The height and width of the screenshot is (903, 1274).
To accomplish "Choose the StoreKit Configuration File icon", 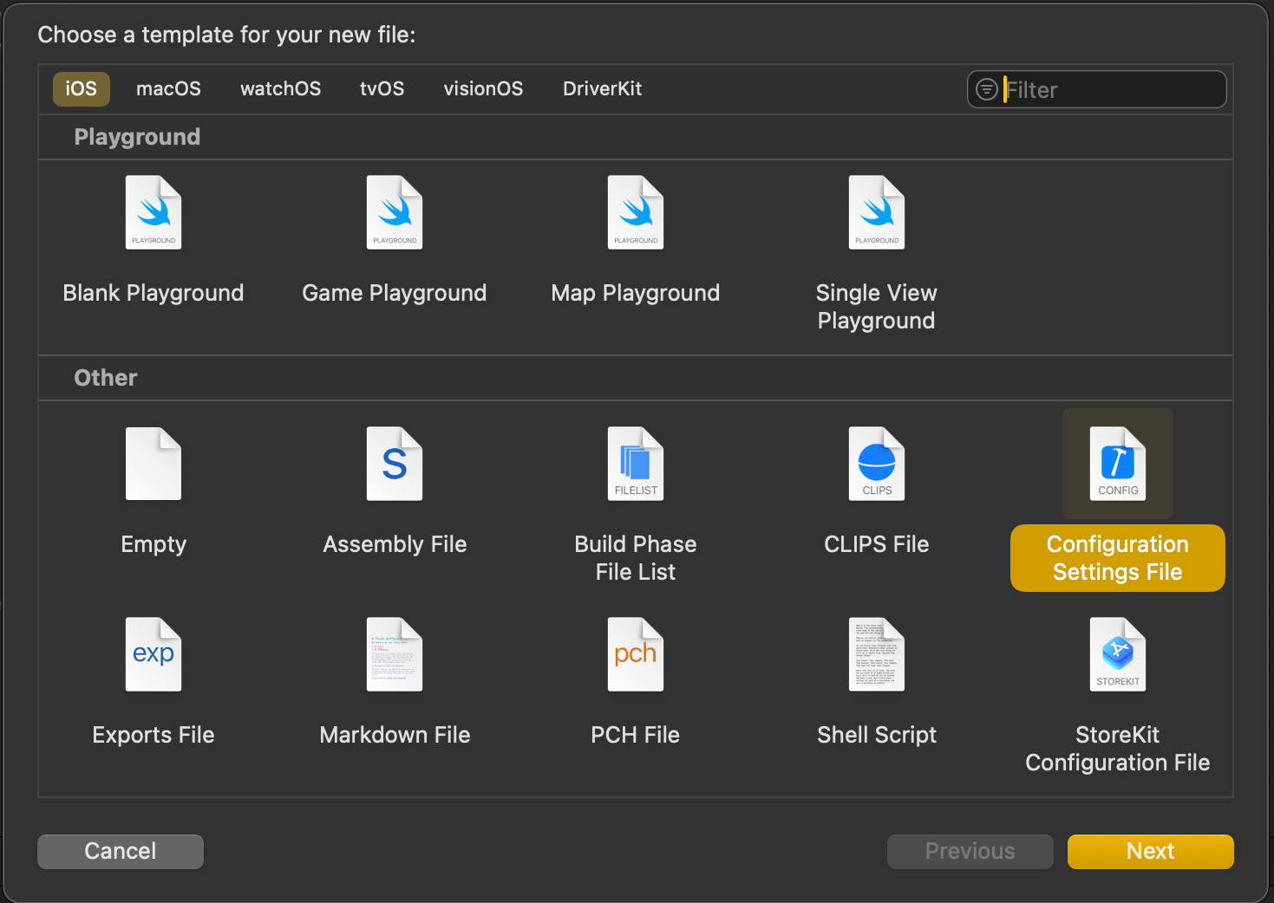I will 1118,654.
